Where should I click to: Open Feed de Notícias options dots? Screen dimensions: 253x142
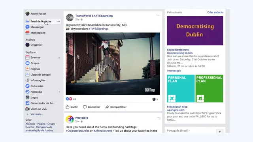tap(58, 21)
